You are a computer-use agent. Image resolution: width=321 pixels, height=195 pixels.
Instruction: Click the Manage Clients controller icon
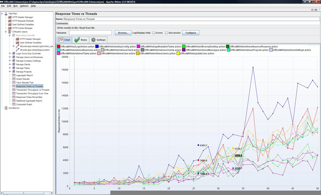pos(13,64)
